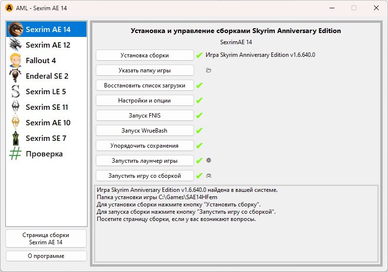Click the О программе button

click(46, 256)
